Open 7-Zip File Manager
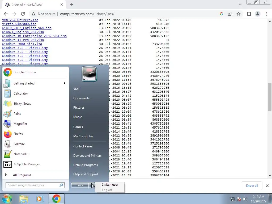The width and height of the screenshot is (272, 204). point(36,164)
